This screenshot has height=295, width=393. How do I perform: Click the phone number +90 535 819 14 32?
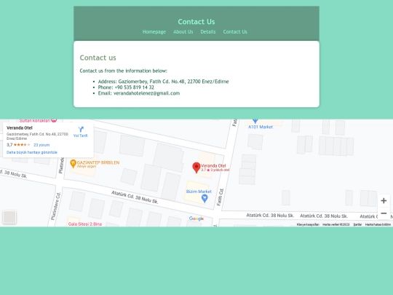pyautogui.click(x=135, y=87)
